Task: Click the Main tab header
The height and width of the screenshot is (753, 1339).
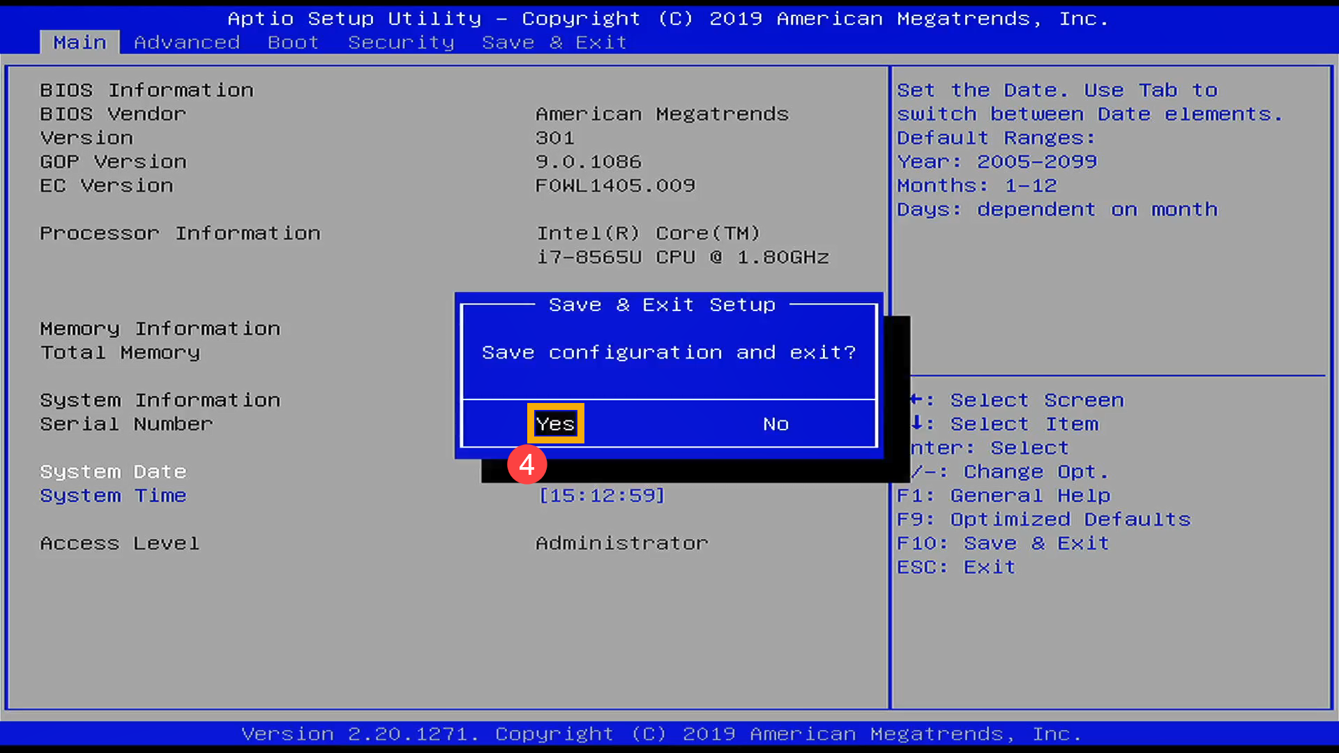Action: coord(80,43)
